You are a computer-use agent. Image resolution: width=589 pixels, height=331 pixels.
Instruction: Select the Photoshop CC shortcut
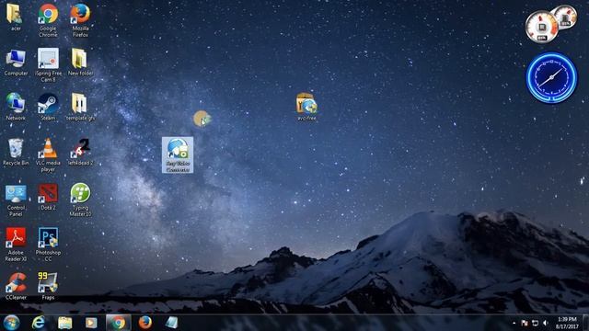[48, 245]
